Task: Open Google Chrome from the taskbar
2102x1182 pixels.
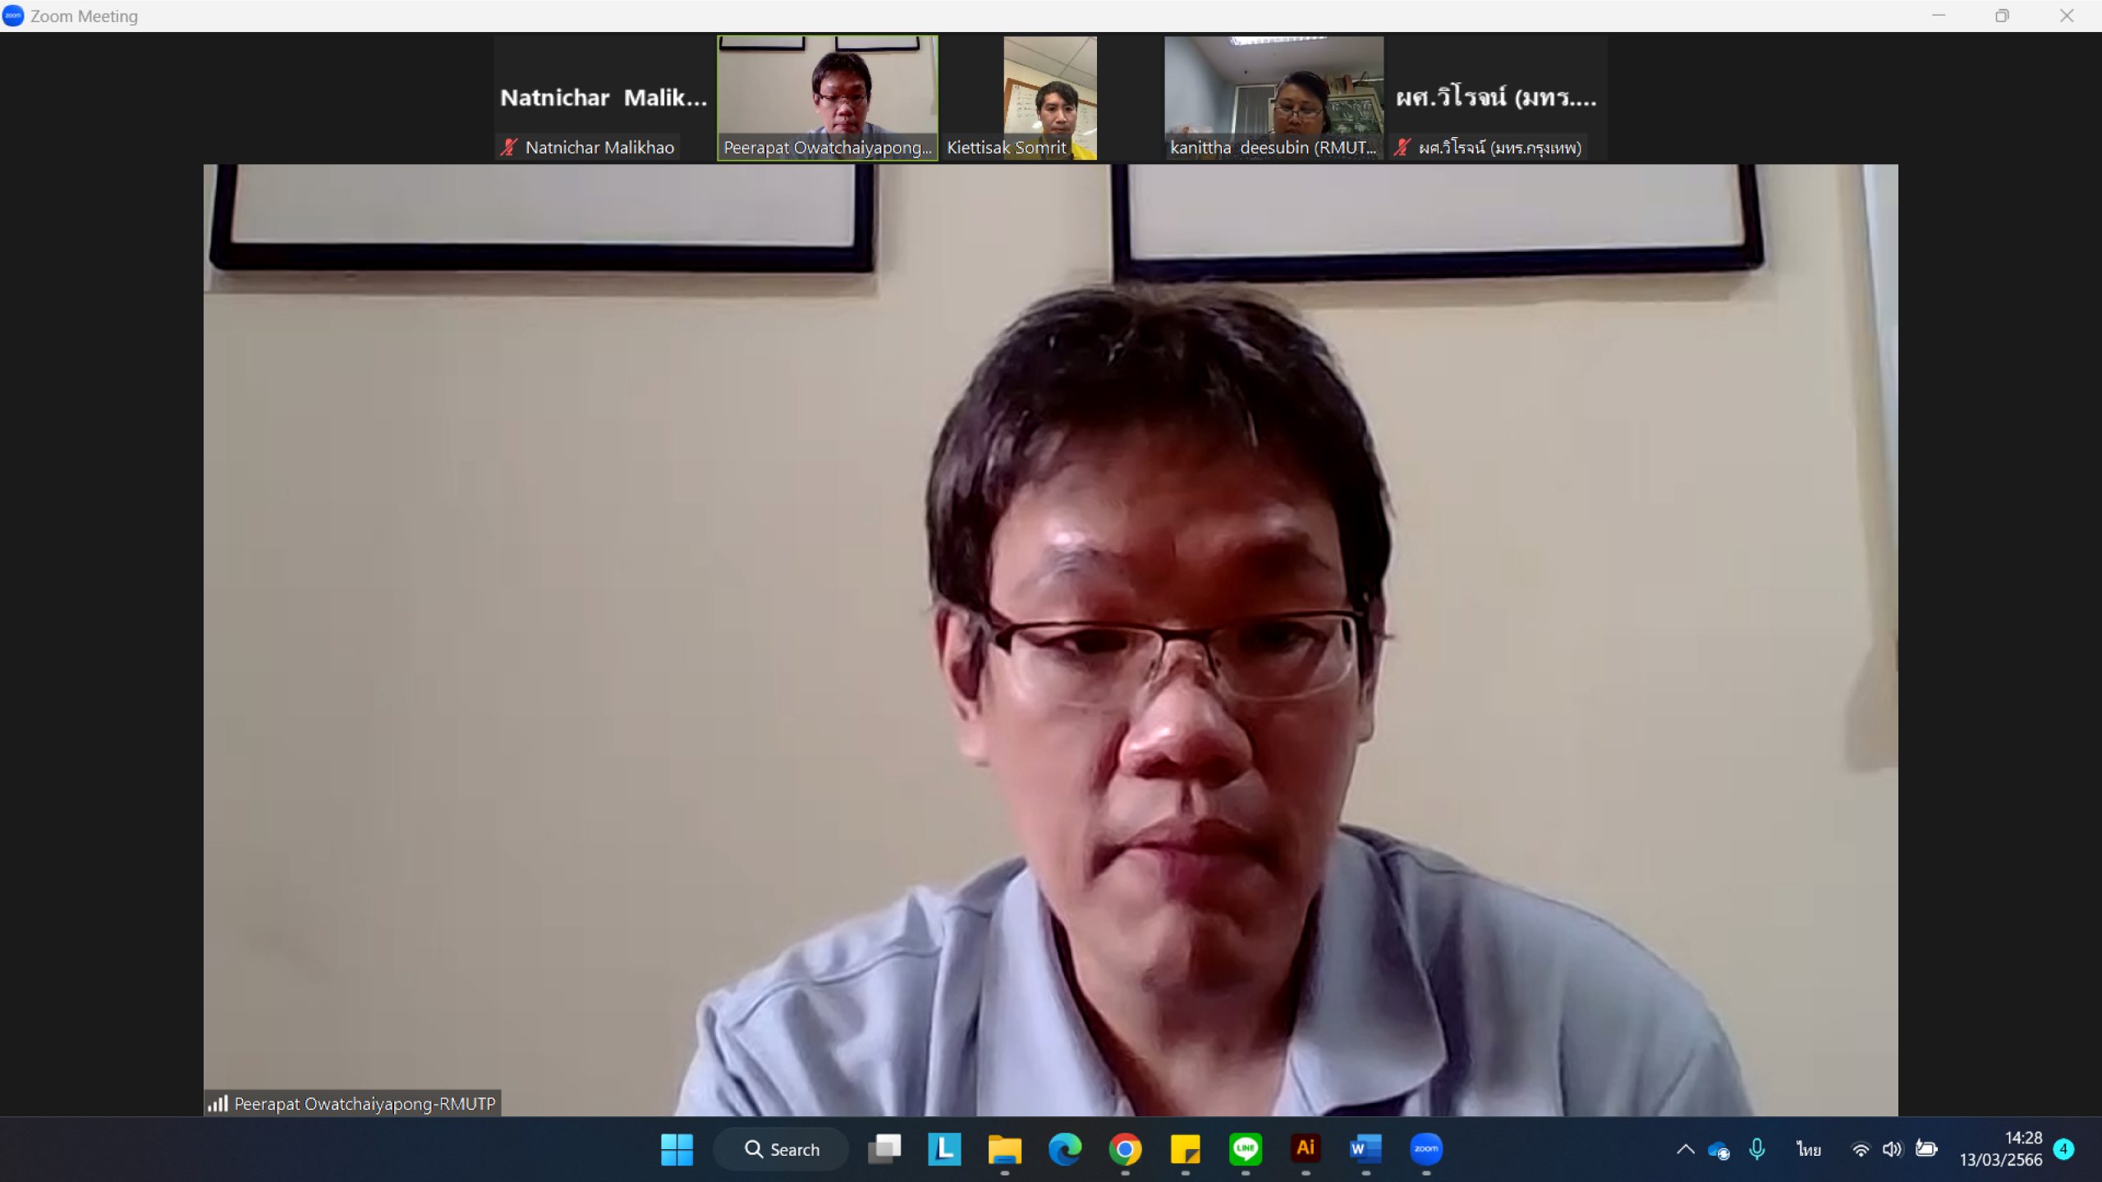Action: click(x=1125, y=1149)
